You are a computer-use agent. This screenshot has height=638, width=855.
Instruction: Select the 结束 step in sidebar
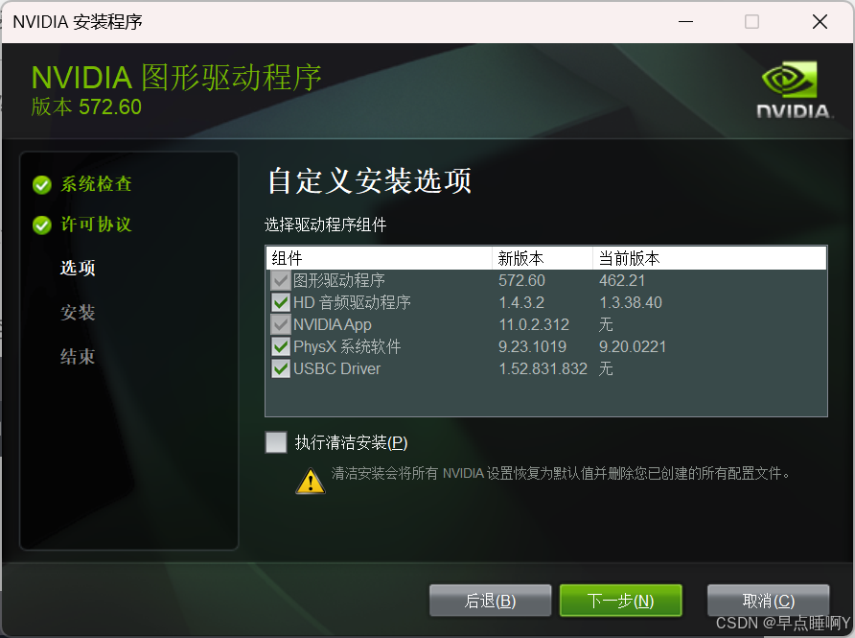click(78, 356)
